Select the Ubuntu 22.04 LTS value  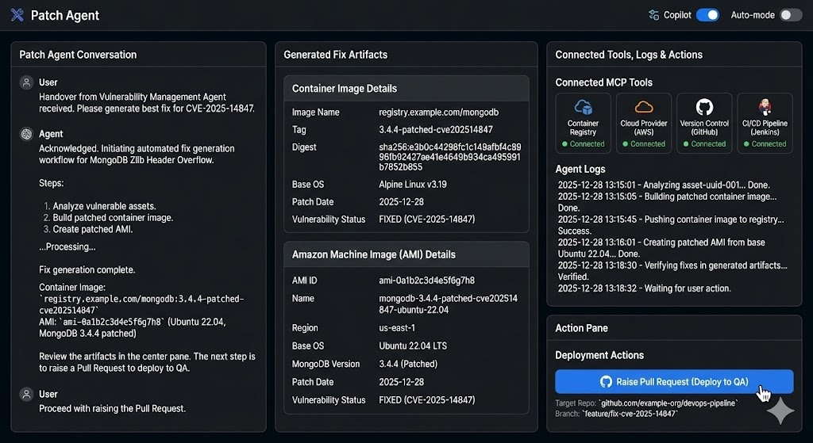point(413,346)
